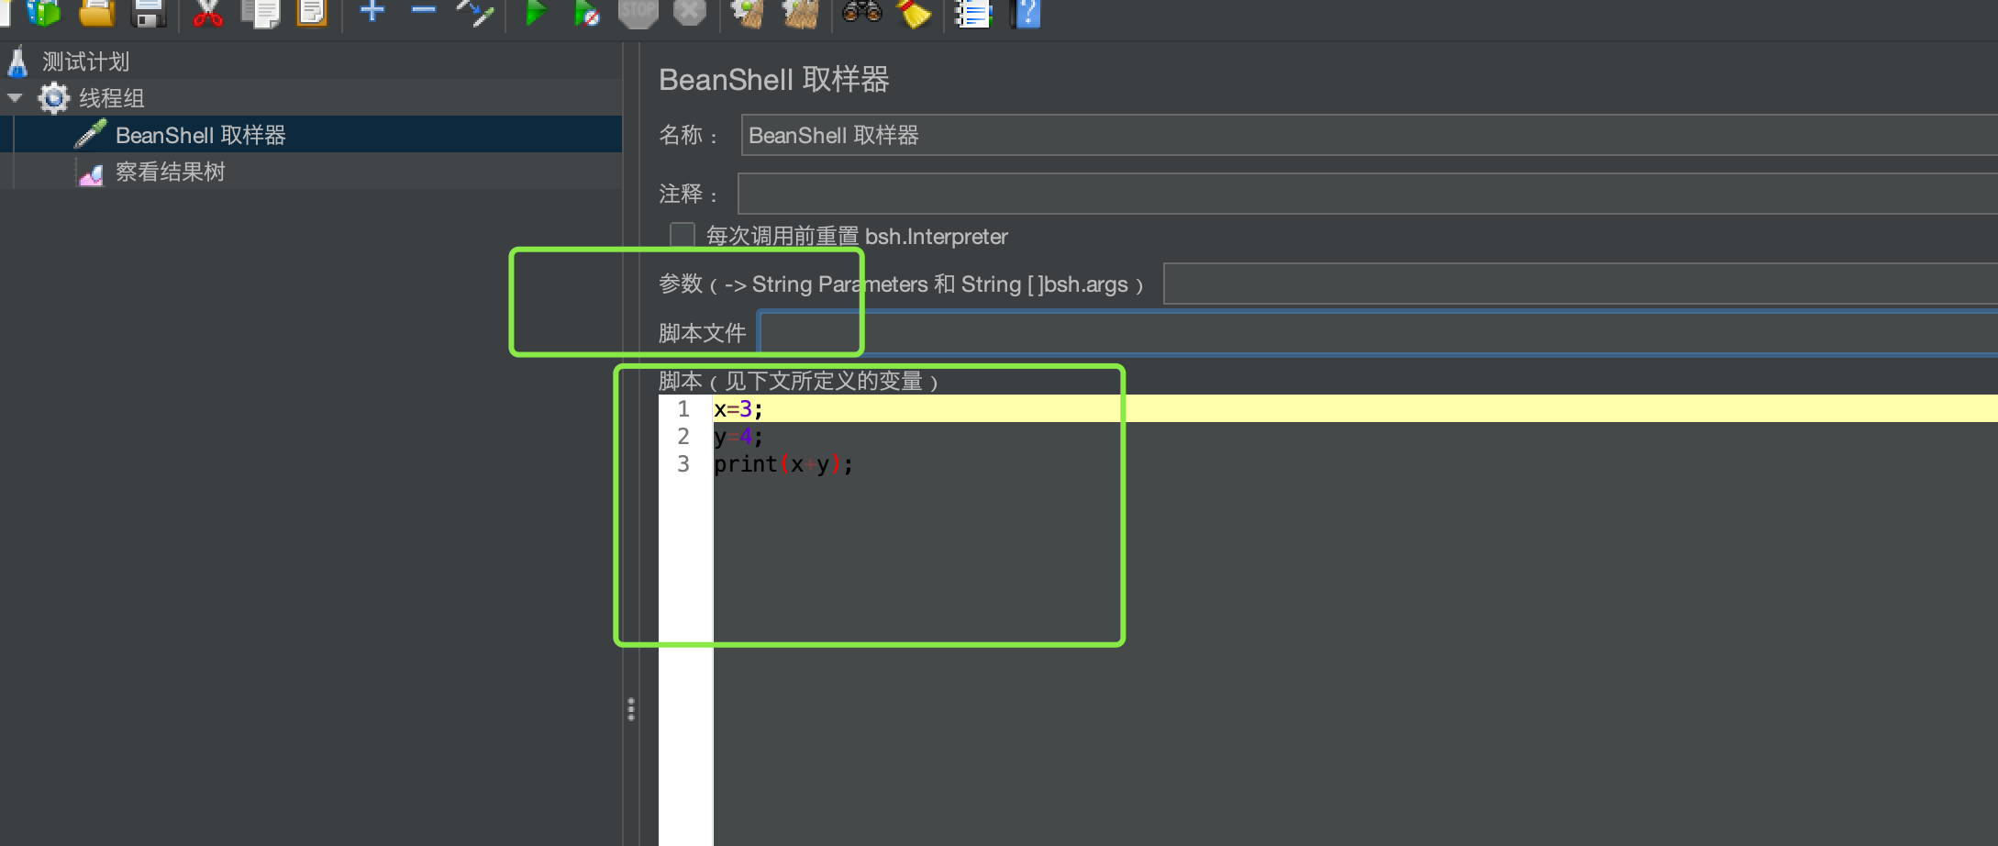Start the test with green arrow
Viewport: 1998px width, 846px height.
click(x=536, y=13)
